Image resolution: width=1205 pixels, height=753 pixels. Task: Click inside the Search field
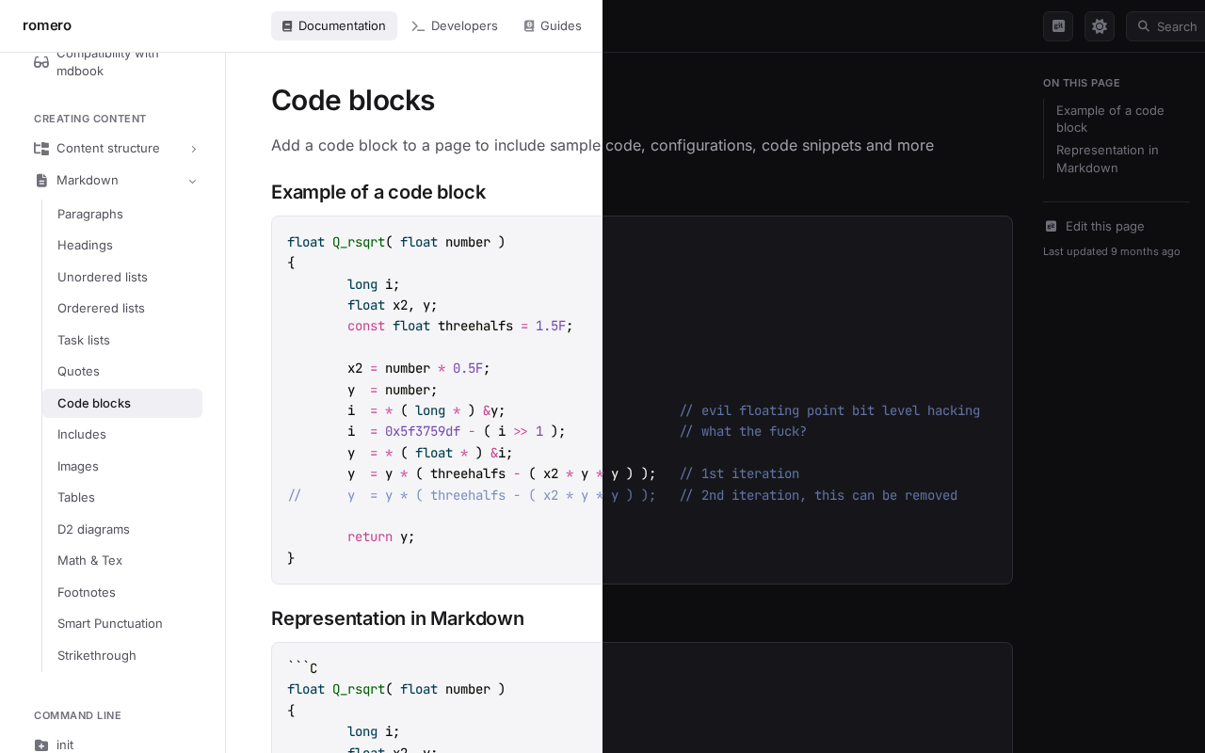click(x=1175, y=25)
